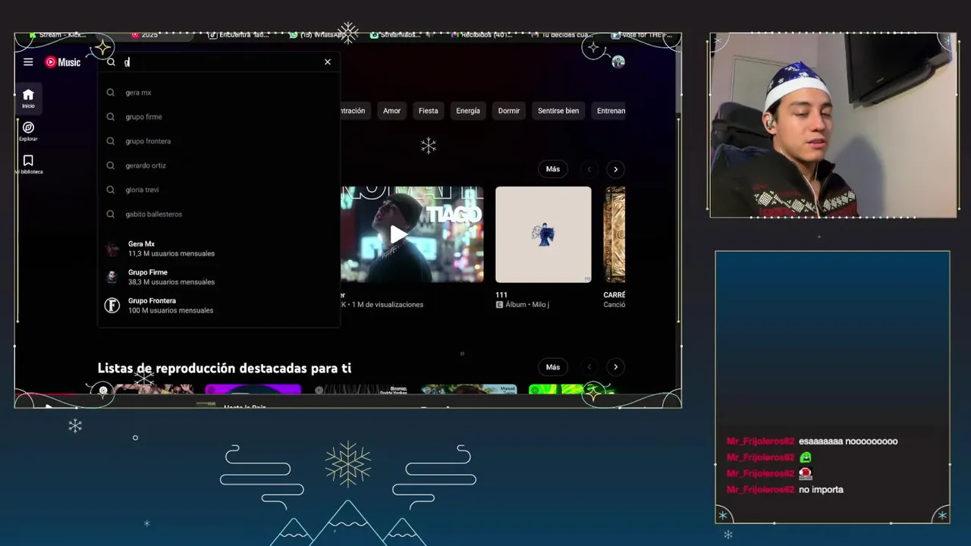Screen dimensions: 971x546
Task: Switch to the WhatsApp browser tab
Action: (319, 35)
